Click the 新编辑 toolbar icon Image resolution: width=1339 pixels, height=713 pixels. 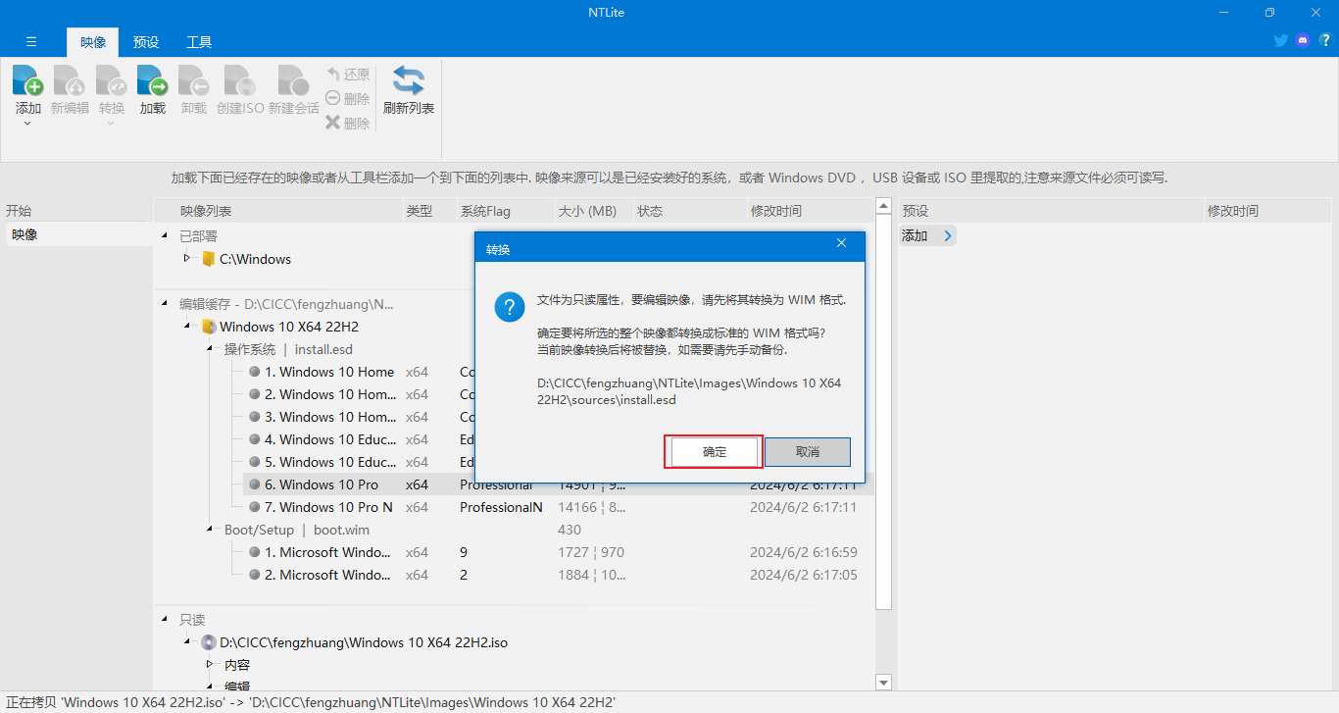point(69,80)
